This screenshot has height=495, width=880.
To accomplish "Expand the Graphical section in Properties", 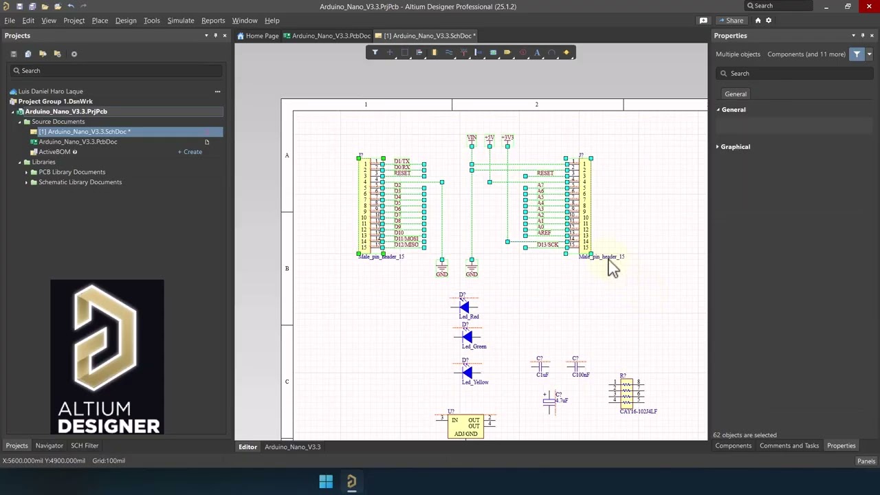I will [718, 146].
